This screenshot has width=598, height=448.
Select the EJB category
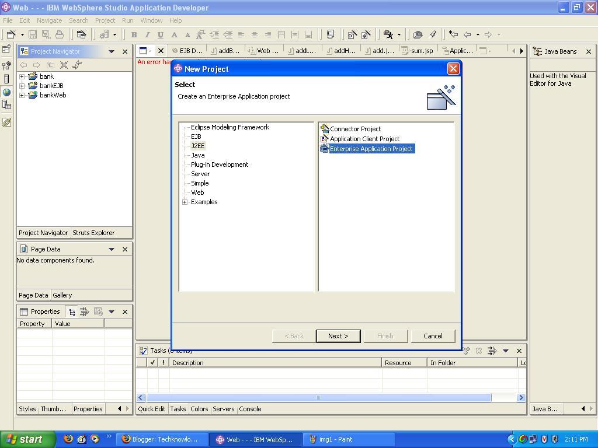[196, 136]
